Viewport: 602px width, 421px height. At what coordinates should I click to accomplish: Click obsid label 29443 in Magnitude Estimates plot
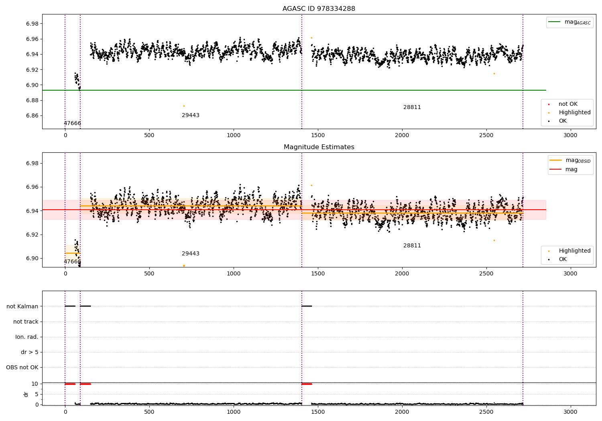click(191, 254)
